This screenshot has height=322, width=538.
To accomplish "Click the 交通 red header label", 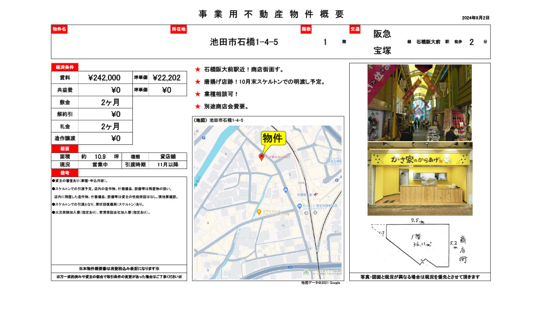I will tap(356, 30).
